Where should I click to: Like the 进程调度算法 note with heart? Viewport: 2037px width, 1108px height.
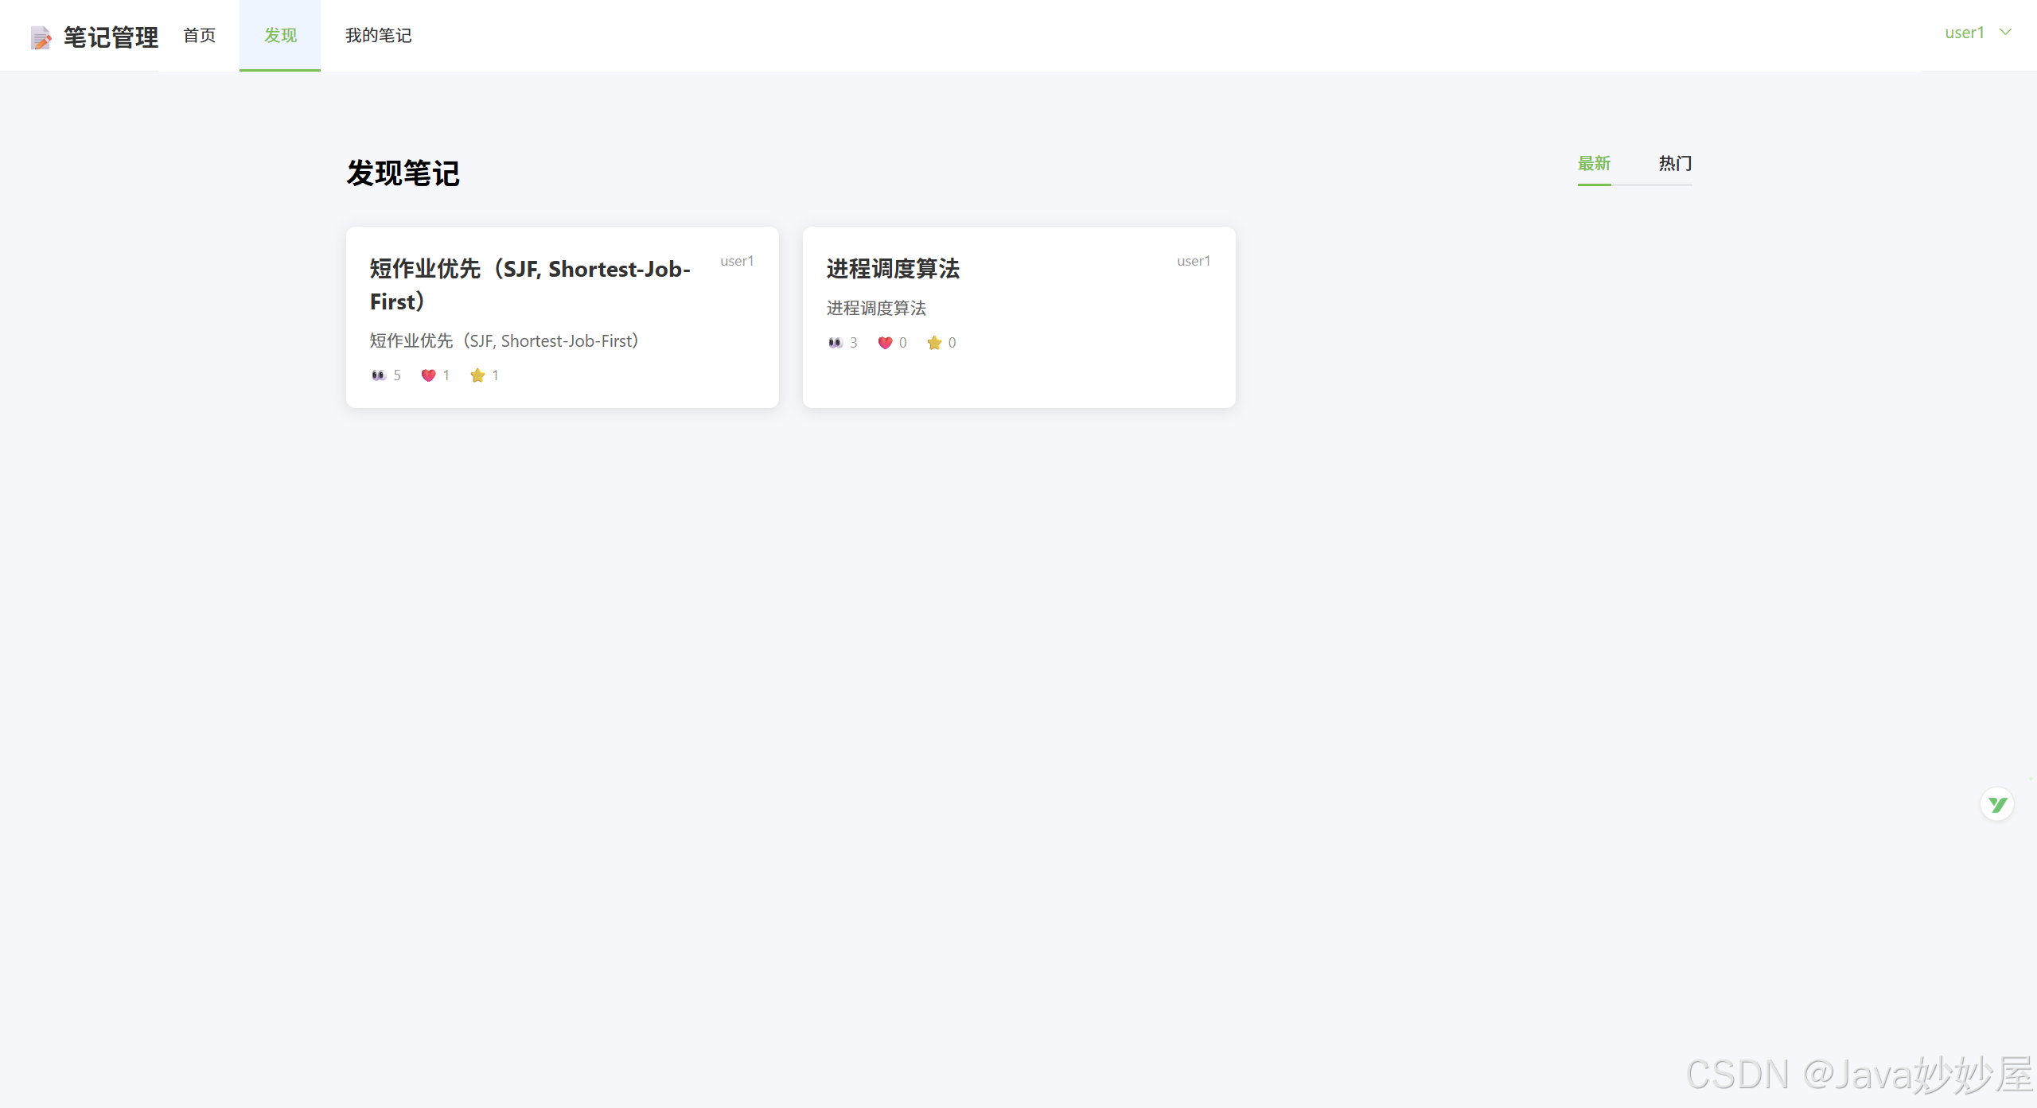pyautogui.click(x=885, y=343)
